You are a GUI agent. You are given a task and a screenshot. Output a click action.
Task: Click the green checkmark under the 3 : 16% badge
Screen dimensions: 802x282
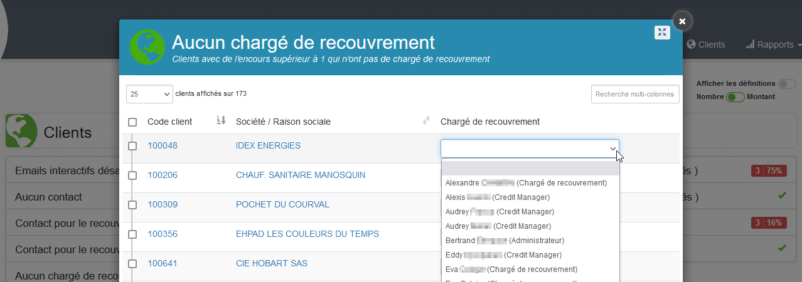point(782,248)
